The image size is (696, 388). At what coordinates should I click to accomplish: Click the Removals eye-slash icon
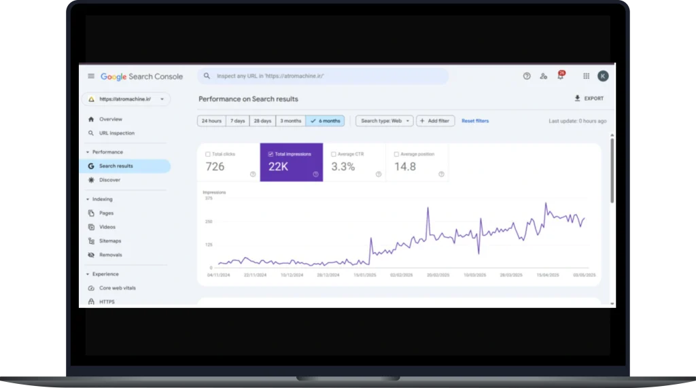tap(91, 255)
